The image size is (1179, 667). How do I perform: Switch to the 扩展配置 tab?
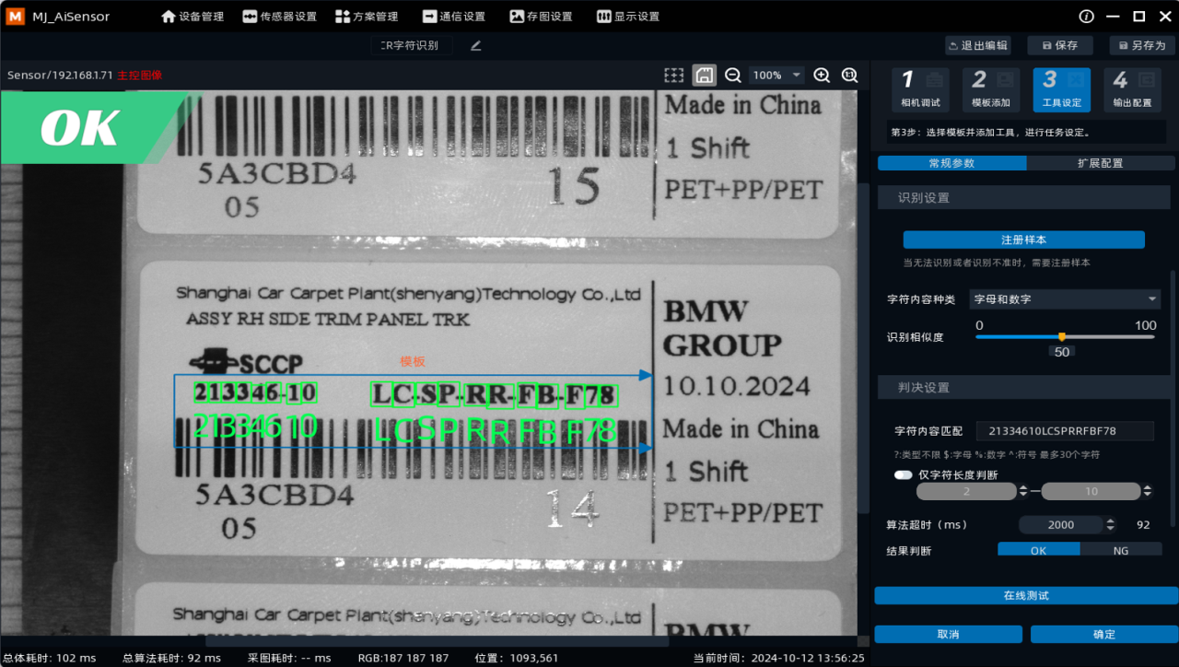pos(1100,163)
